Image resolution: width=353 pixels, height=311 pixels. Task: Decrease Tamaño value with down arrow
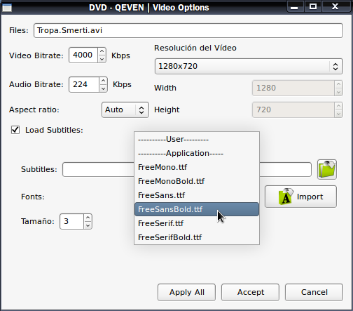pyautogui.click(x=88, y=225)
